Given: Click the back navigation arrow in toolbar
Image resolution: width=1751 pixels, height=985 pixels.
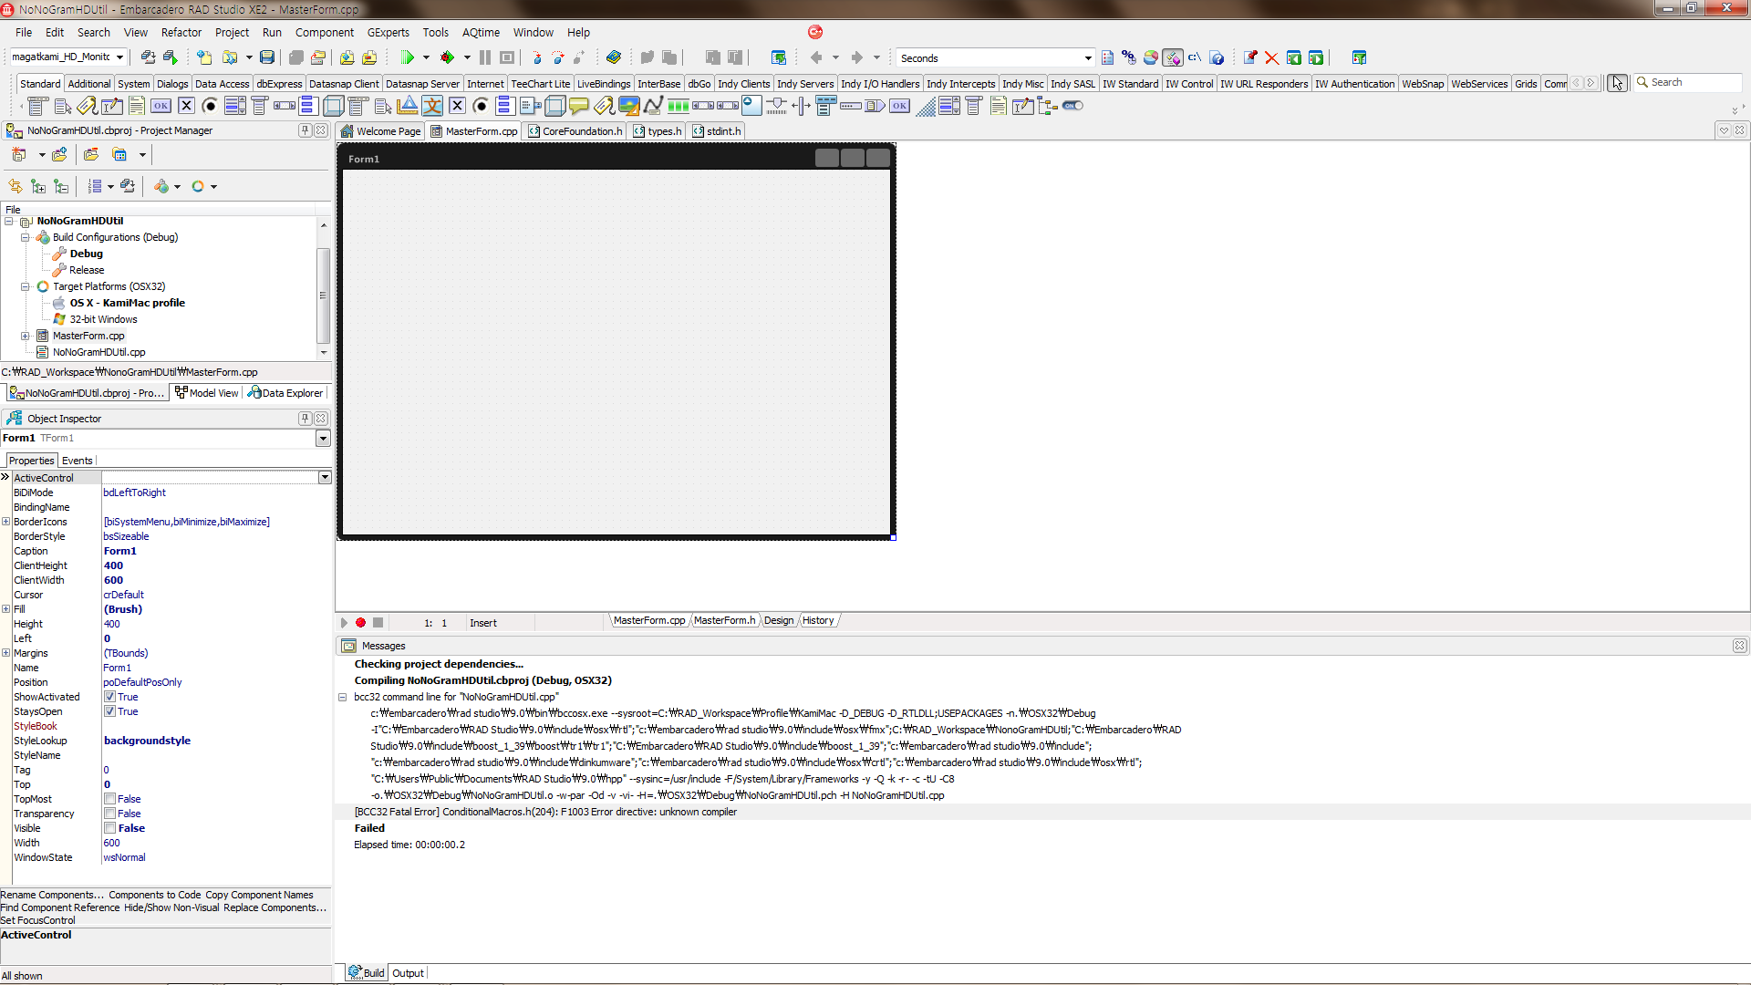Looking at the screenshot, I should [816, 57].
